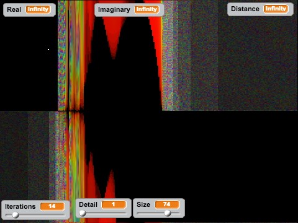The width and height of the screenshot is (298, 223).
Task: Click the Distance value 'Infinity' readout
Action: coord(276,9)
